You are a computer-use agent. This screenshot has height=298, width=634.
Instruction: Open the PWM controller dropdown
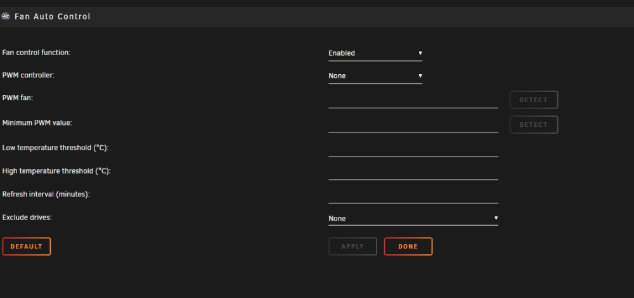tap(375, 76)
